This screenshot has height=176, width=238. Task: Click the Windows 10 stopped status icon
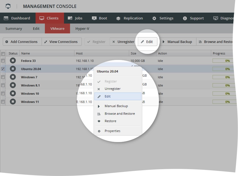coord(13,93)
